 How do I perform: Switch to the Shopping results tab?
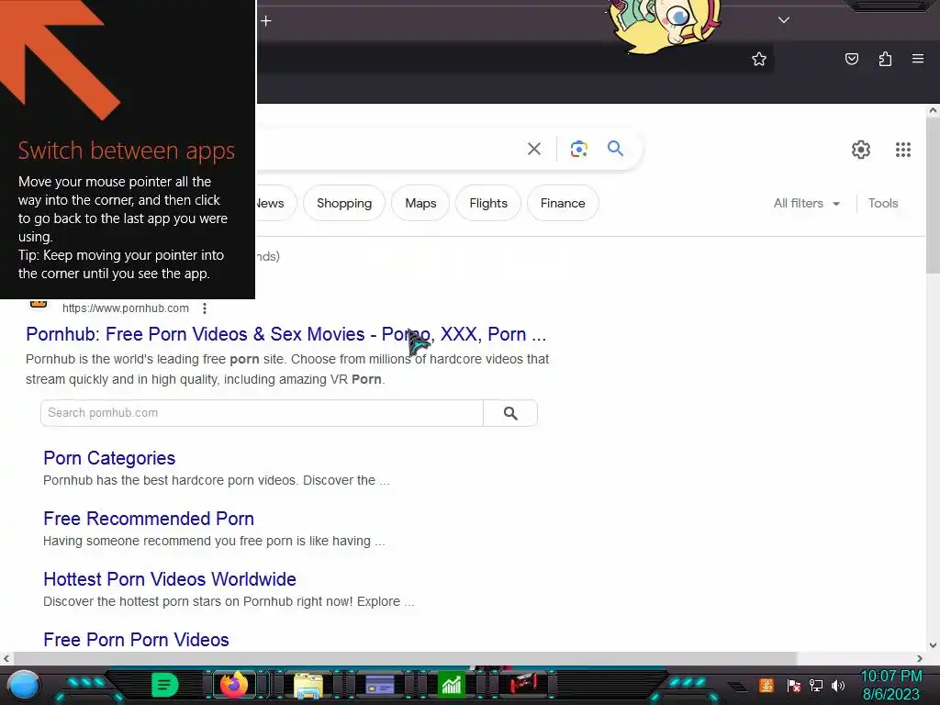344,203
